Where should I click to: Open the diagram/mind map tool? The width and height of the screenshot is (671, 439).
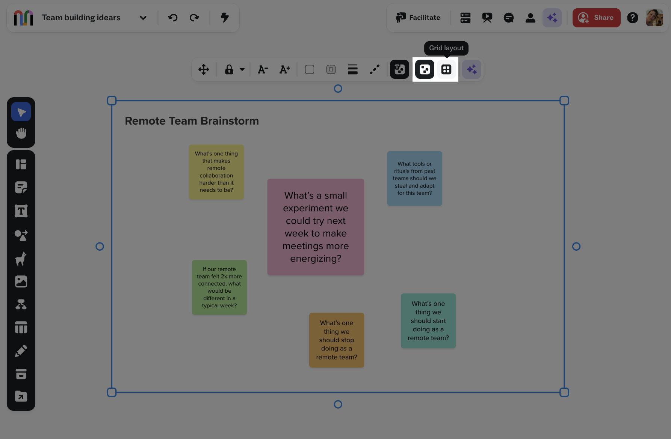tap(21, 304)
